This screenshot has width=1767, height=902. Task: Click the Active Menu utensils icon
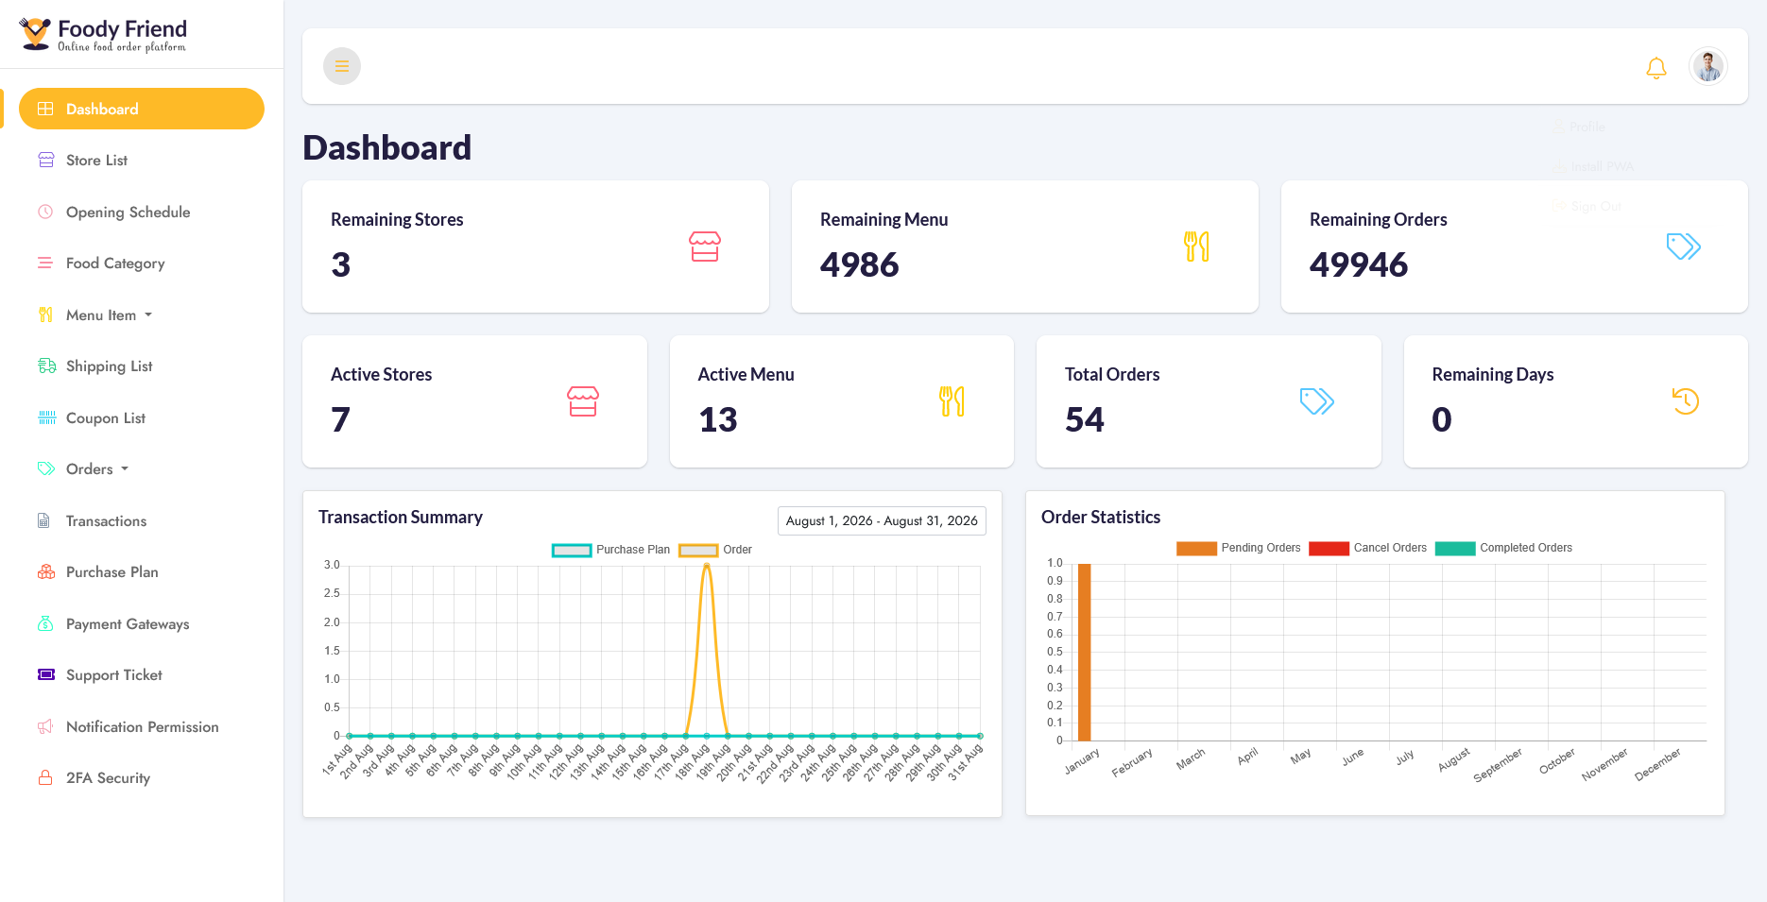click(952, 401)
